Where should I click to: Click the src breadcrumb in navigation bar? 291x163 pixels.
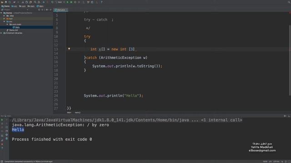pyautogui.click(x=14, y=6)
